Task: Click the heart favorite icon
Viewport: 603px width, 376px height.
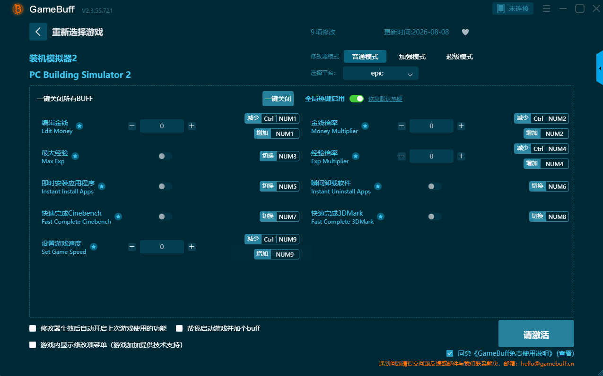Action: [x=465, y=32]
